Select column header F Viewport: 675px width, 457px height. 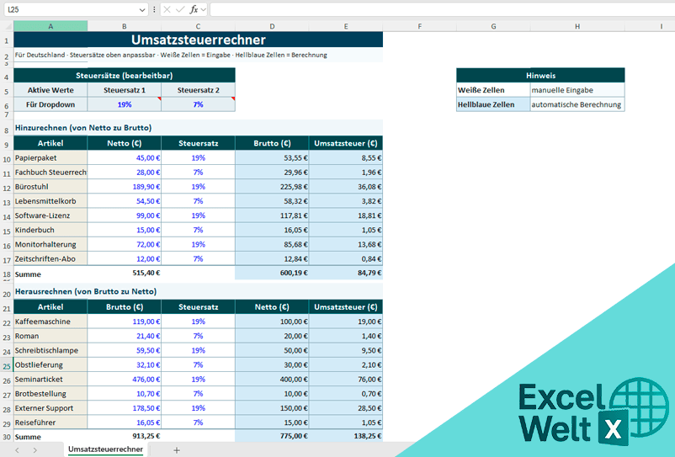[x=419, y=26]
